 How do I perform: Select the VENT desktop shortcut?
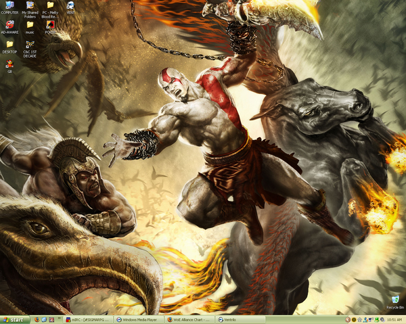tap(70, 7)
